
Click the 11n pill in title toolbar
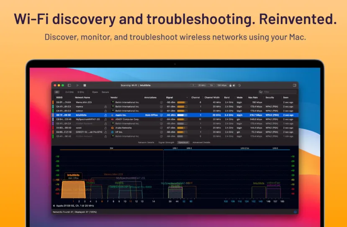[211, 86]
